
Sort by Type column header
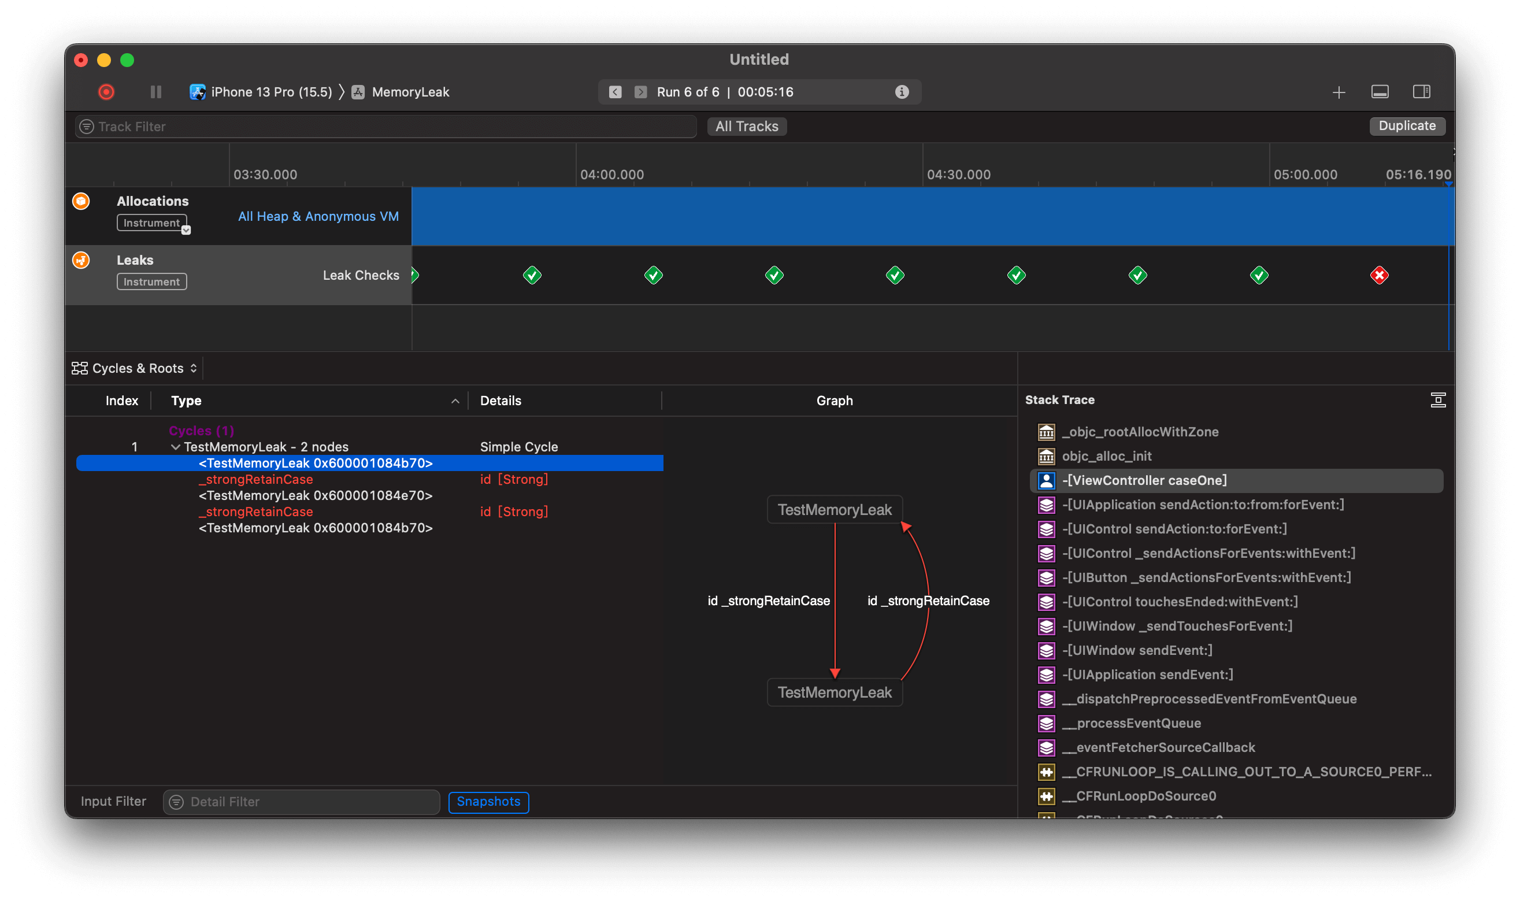(x=186, y=401)
